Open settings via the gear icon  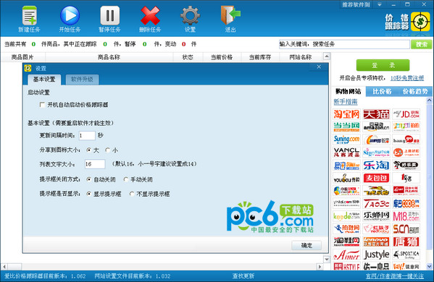click(190, 19)
